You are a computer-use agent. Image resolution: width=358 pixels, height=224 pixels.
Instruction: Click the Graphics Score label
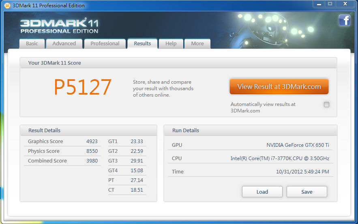point(45,142)
